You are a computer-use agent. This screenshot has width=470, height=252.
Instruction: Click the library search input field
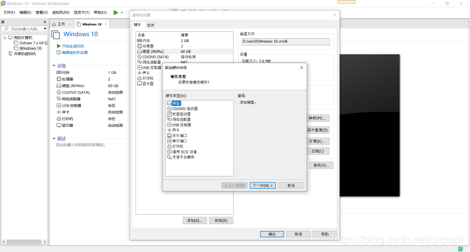pyautogui.click(x=25, y=29)
